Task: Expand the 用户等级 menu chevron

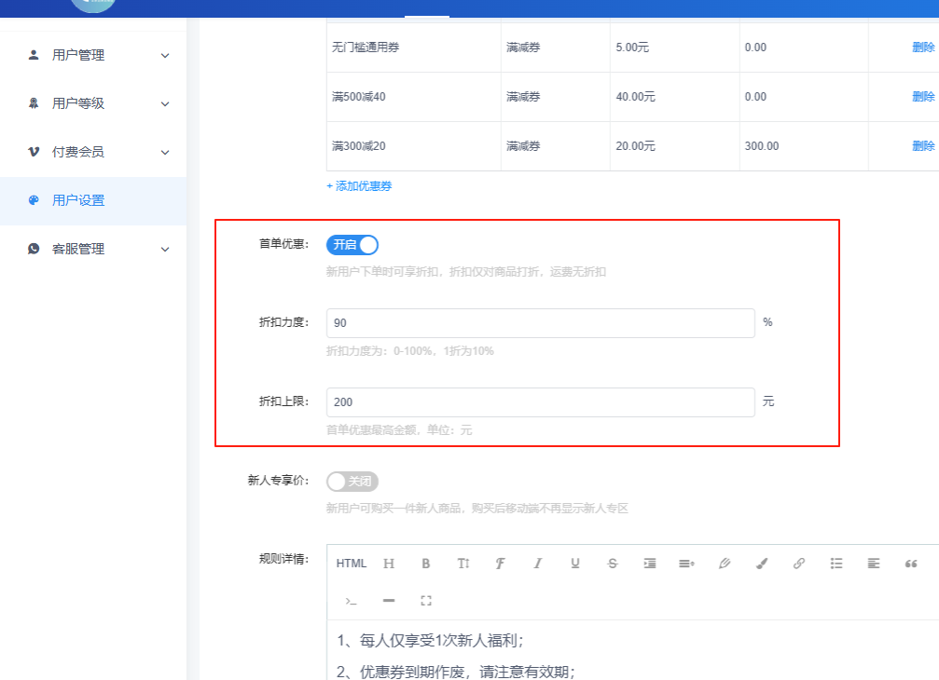Action: (165, 104)
